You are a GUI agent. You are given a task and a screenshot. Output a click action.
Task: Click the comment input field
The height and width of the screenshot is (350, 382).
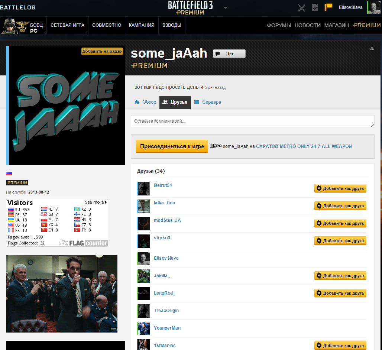(252, 121)
